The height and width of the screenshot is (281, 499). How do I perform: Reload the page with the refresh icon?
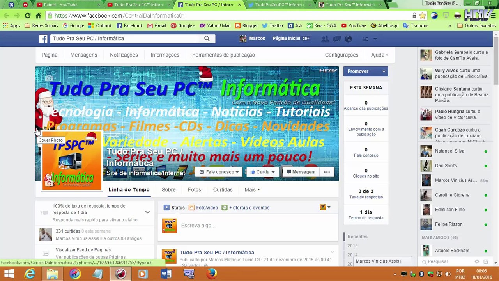27,16
